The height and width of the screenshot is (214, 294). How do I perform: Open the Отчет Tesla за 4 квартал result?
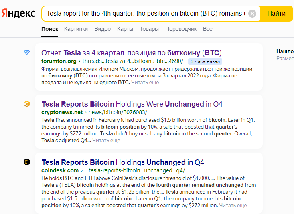[x=134, y=53]
